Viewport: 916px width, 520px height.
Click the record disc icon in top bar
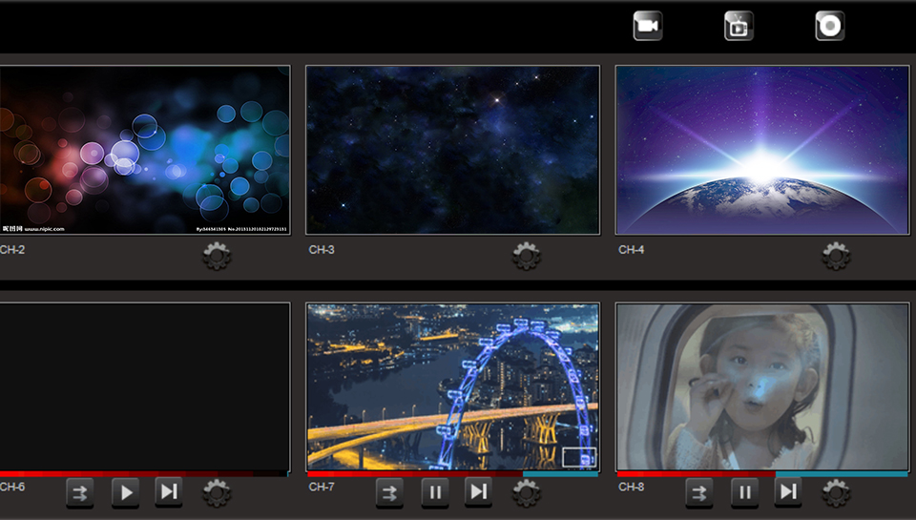(x=830, y=26)
